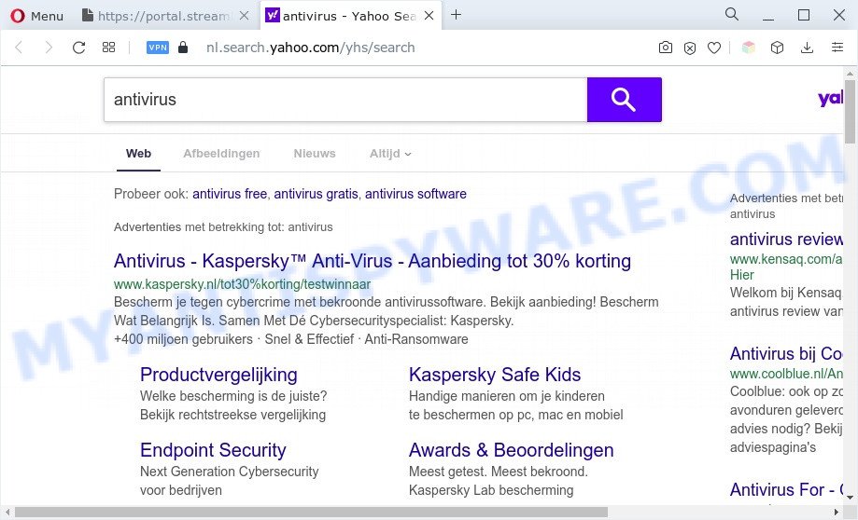Click the kensaq.com sidebar URL
The image size is (858, 520).
pyautogui.click(x=786, y=259)
